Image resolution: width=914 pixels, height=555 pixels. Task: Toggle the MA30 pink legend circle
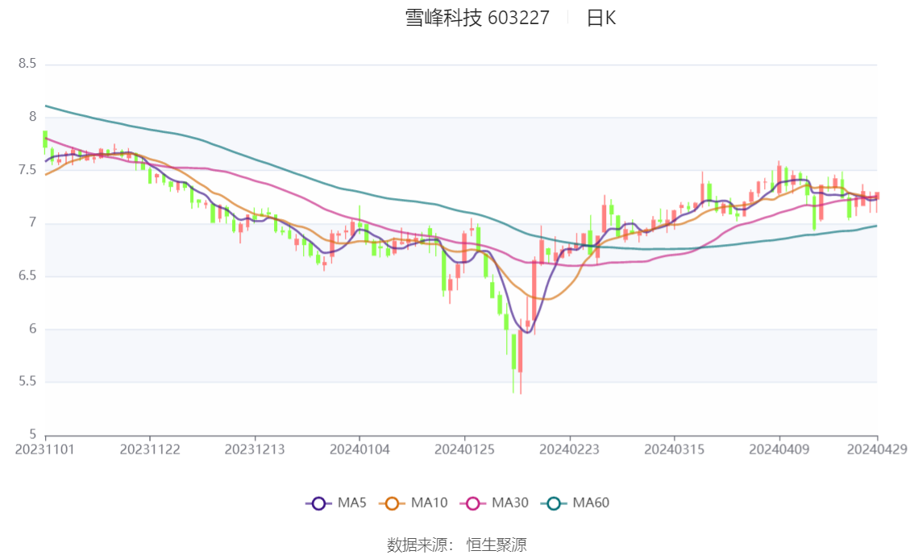473,503
